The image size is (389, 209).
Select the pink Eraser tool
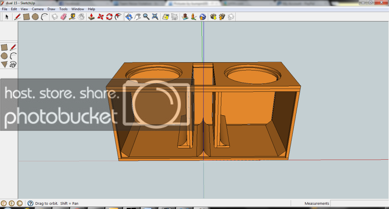pos(64,17)
